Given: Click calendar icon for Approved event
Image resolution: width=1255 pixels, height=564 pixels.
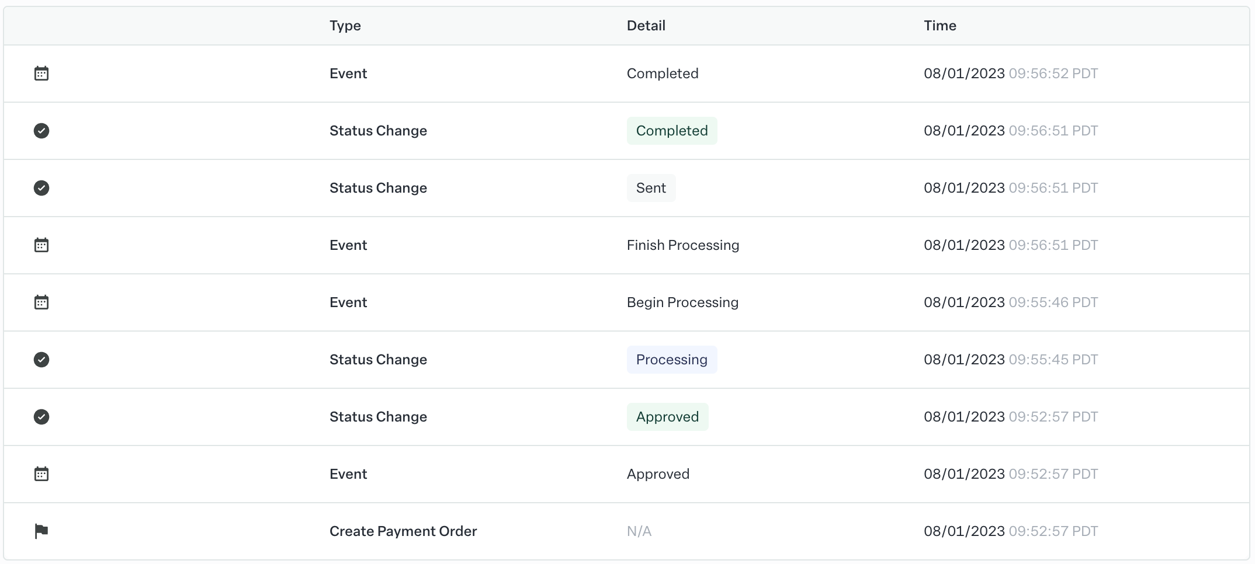Looking at the screenshot, I should click(x=41, y=474).
